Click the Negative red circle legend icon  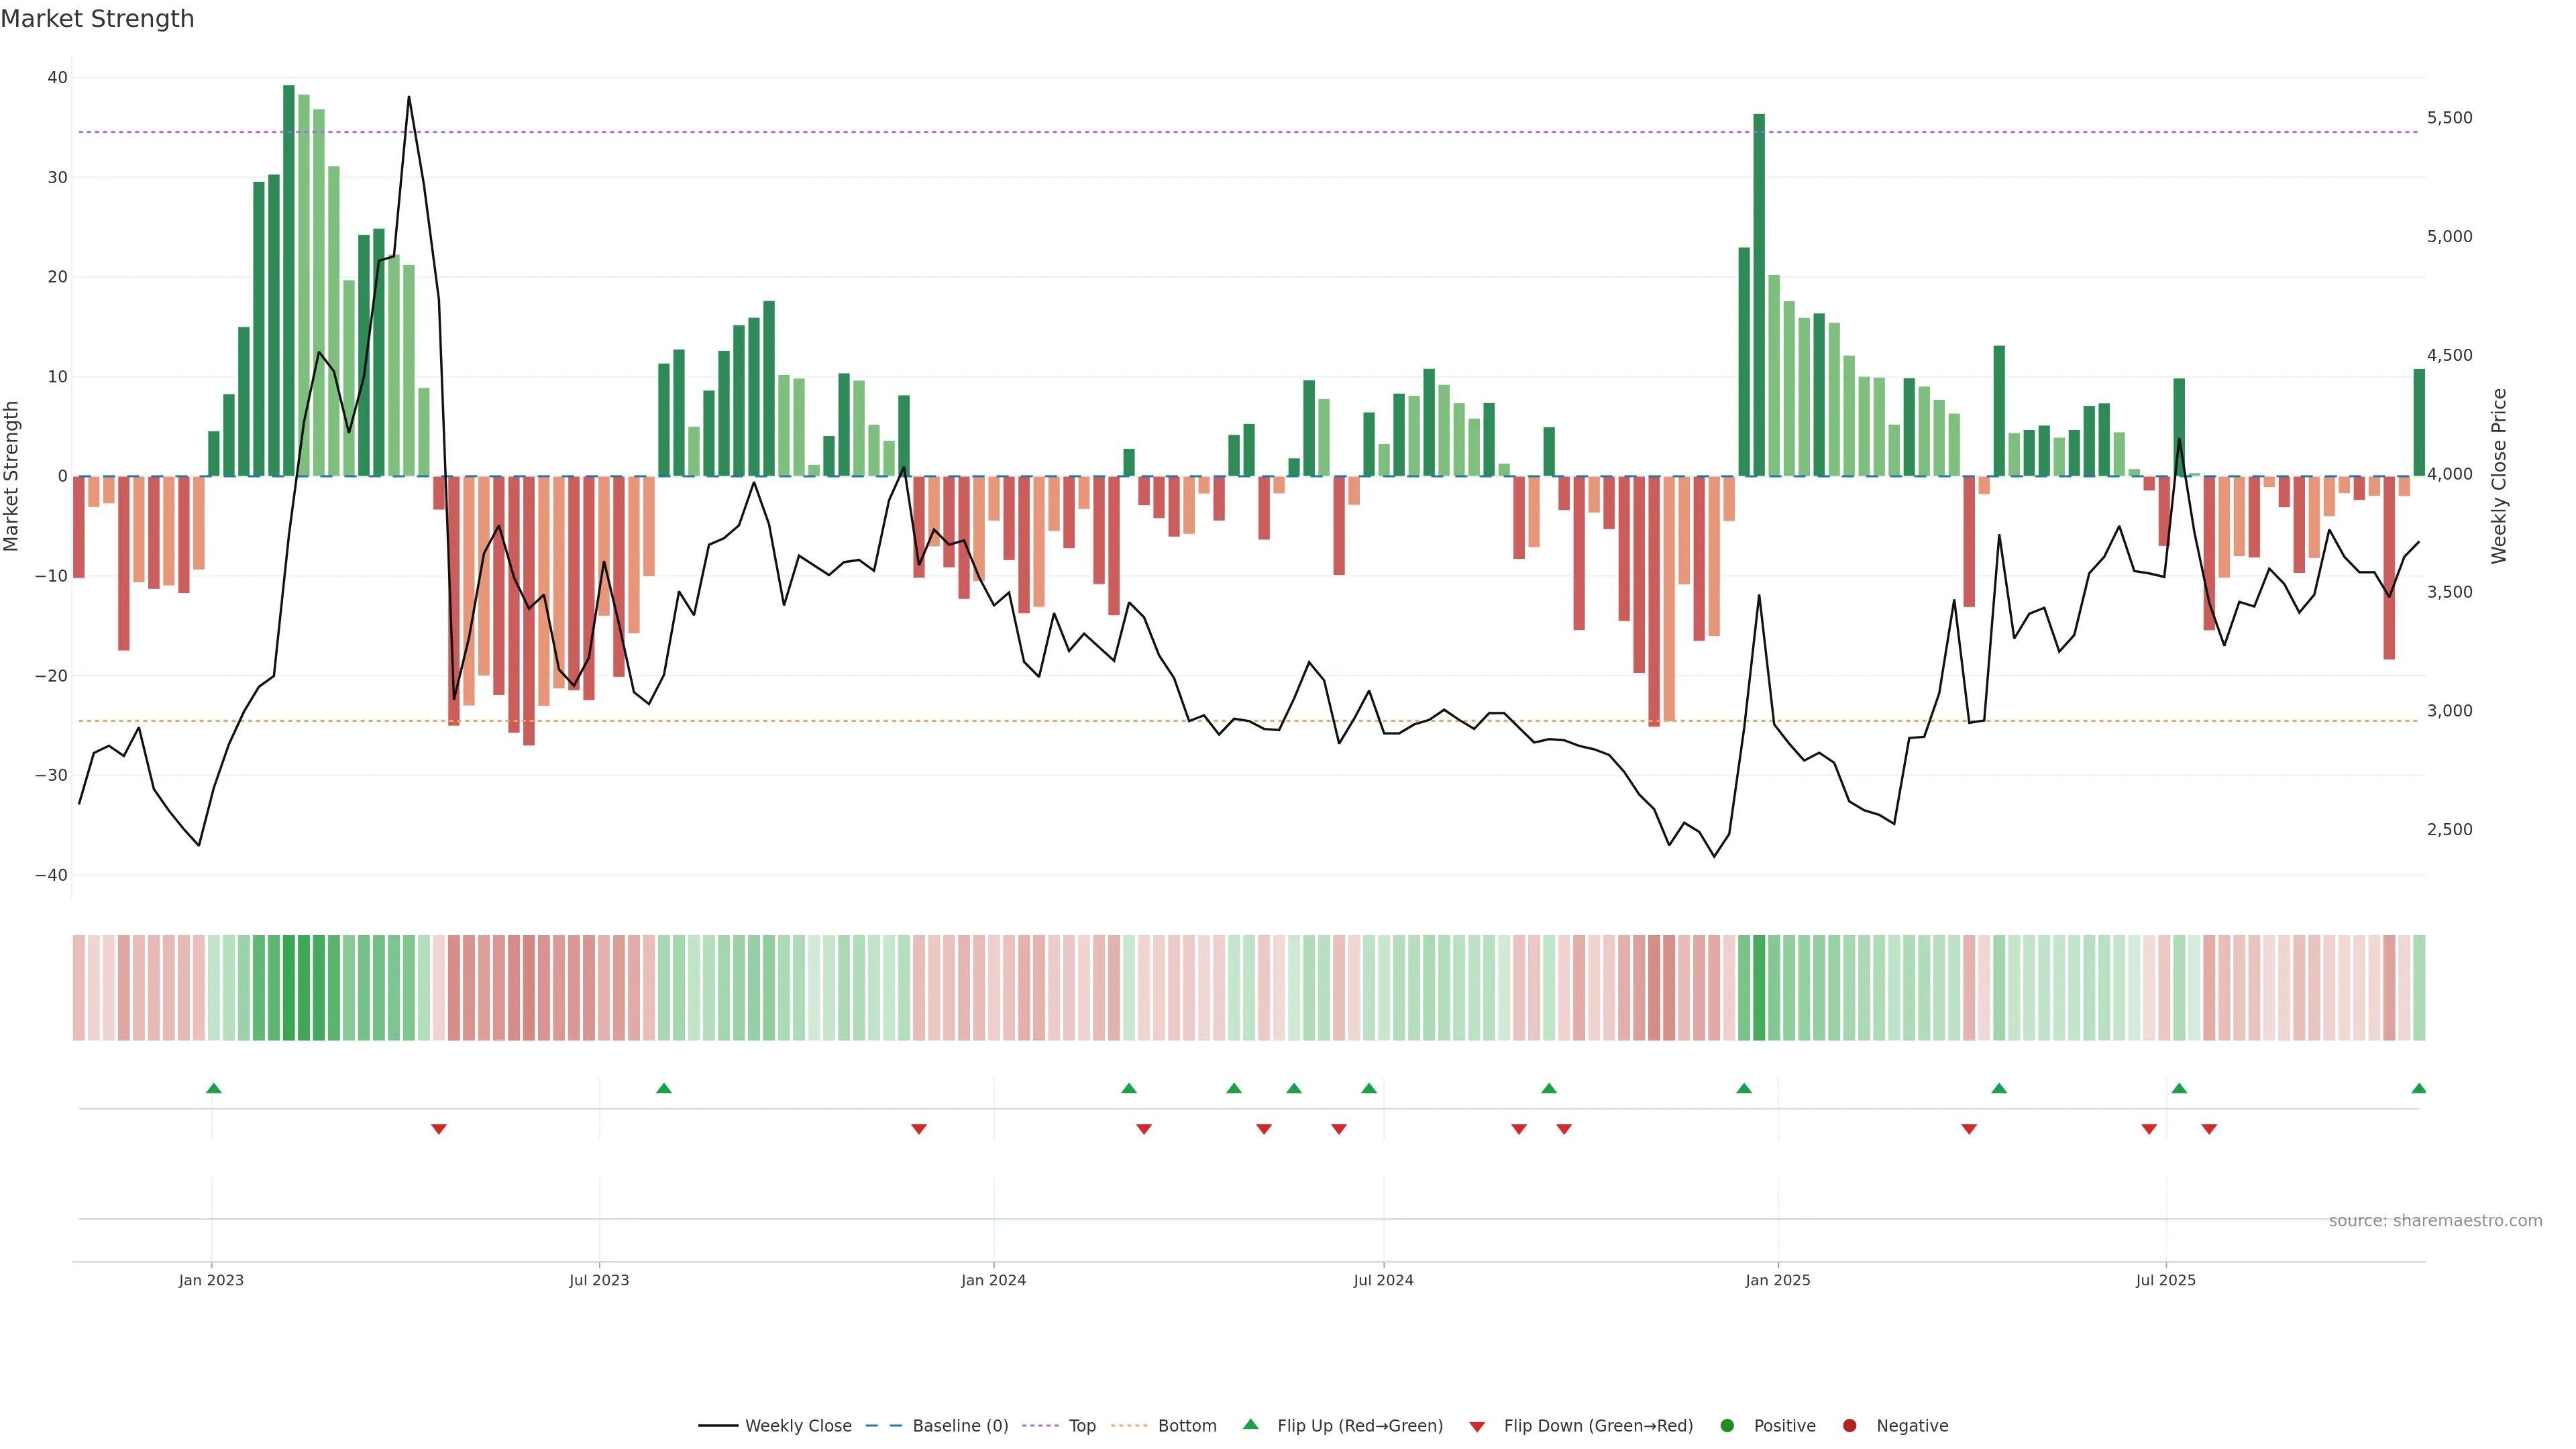(1849, 1425)
